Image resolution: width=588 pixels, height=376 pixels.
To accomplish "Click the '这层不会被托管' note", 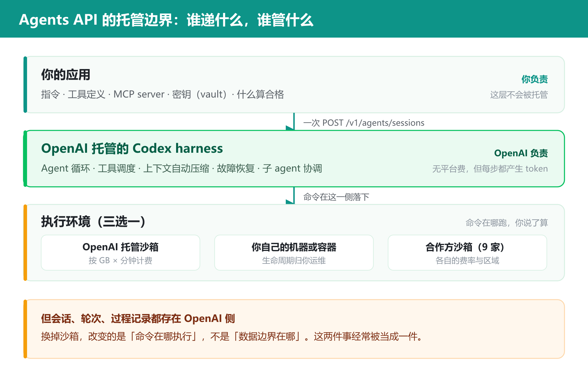I will (x=519, y=95).
